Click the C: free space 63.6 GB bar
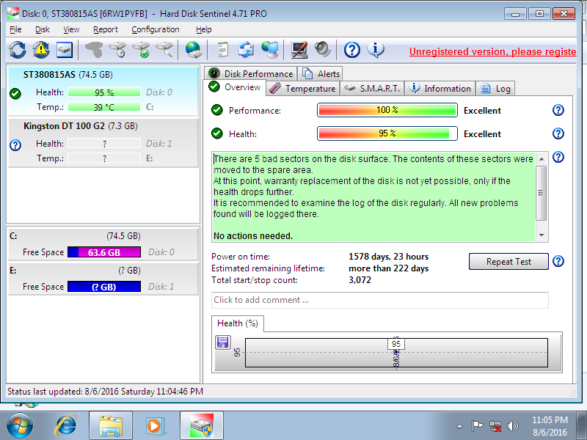The width and height of the screenshot is (587, 440). [x=104, y=252]
